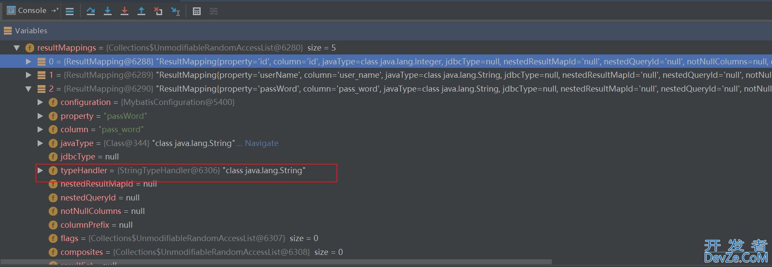772x267 pixels.
Task: Click the field icon beside property
Action: click(x=53, y=116)
